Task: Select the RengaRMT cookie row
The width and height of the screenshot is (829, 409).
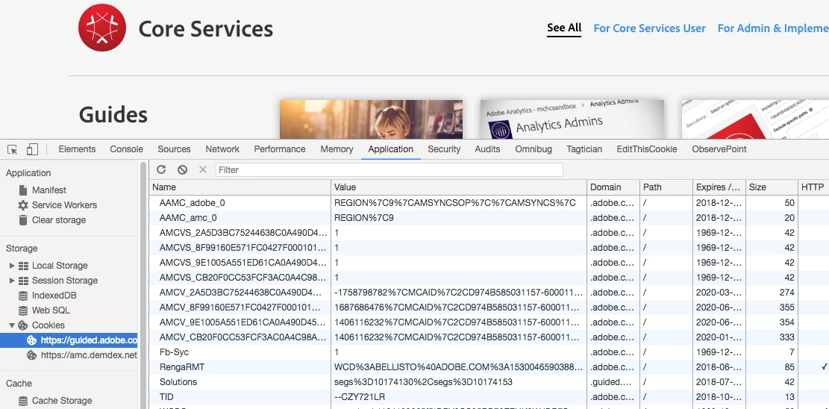Action: click(x=489, y=366)
